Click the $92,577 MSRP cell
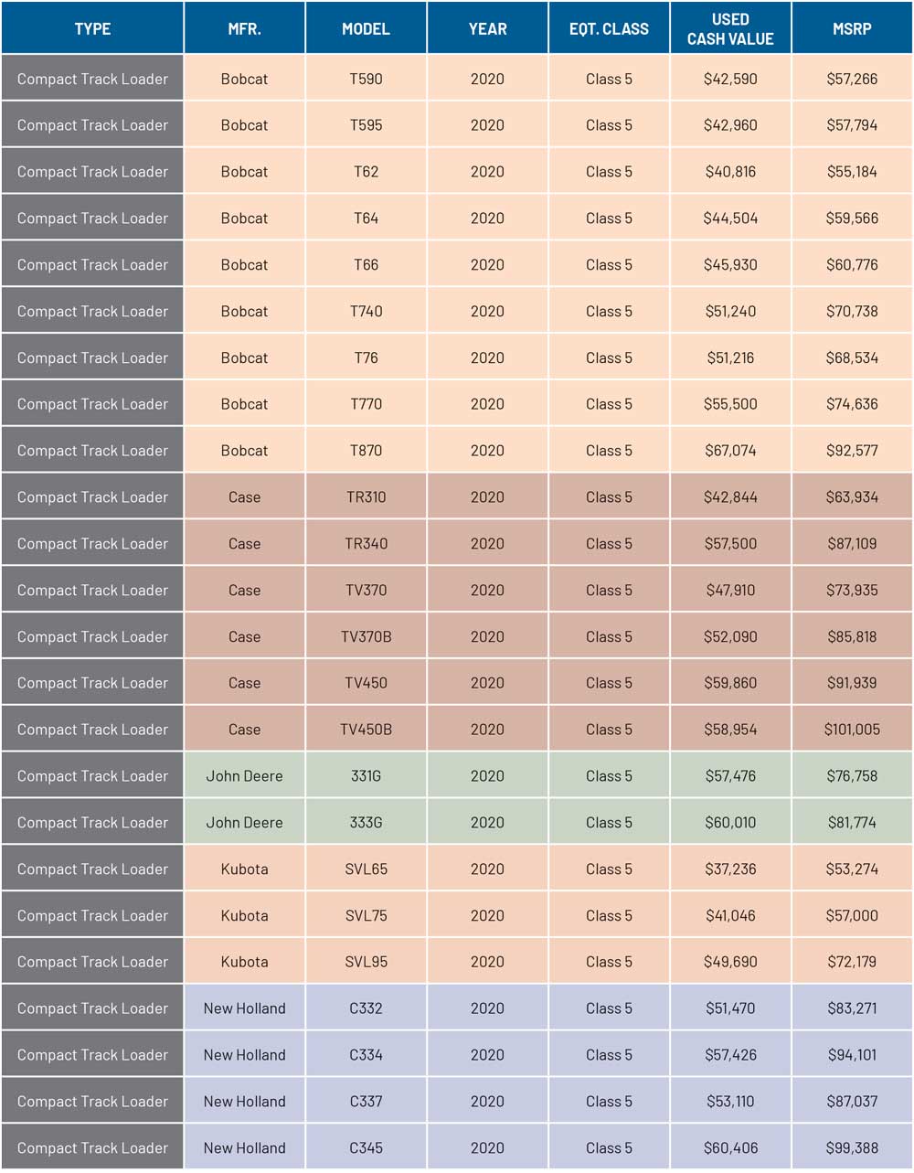This screenshot has width=914, height=1173. (852, 451)
